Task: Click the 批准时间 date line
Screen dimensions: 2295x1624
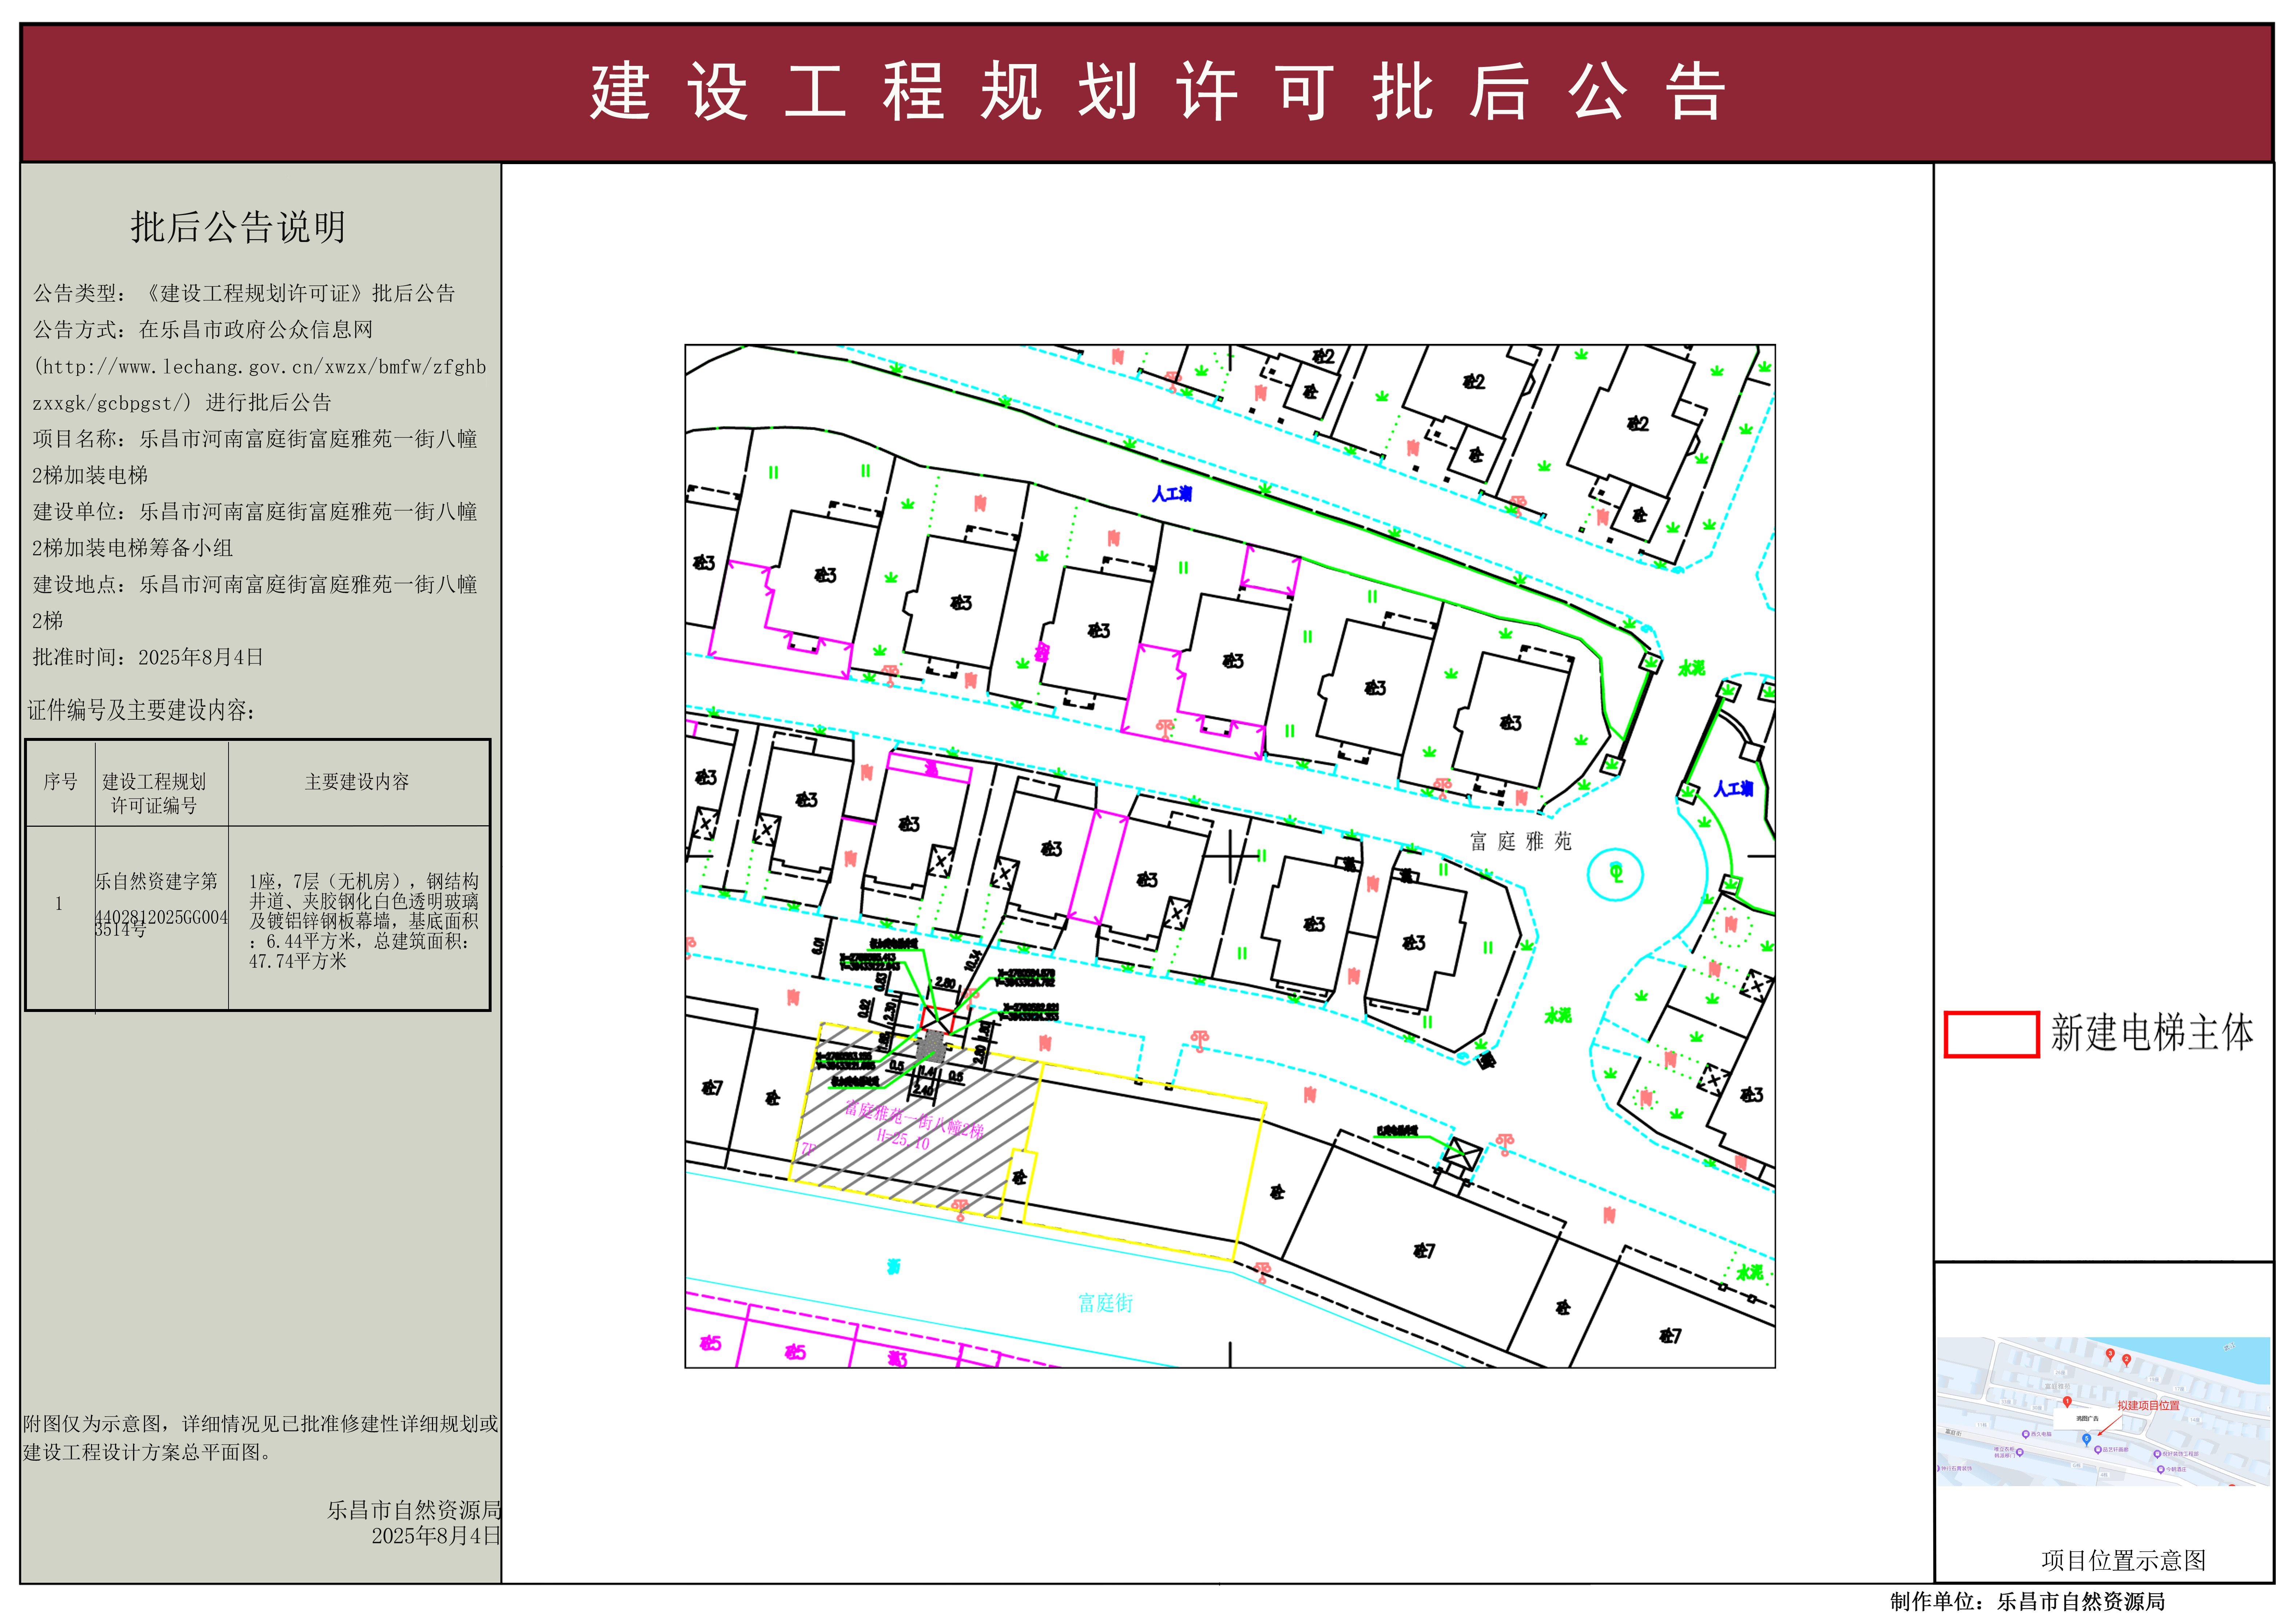Action: (x=148, y=657)
